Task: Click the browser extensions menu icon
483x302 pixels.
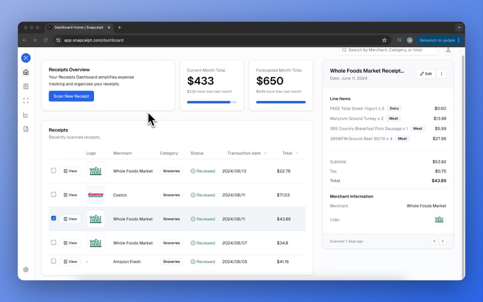Action: (399, 40)
